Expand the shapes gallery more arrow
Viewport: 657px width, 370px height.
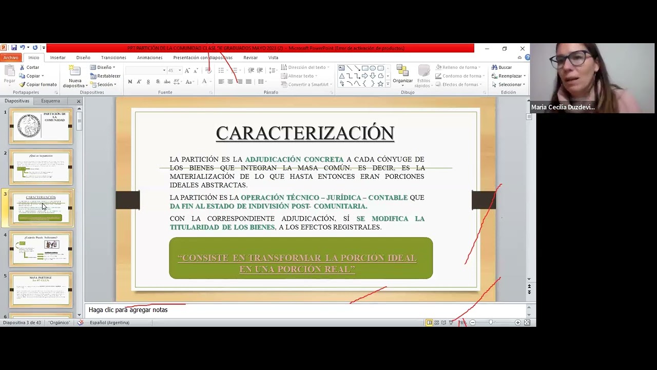[388, 84]
